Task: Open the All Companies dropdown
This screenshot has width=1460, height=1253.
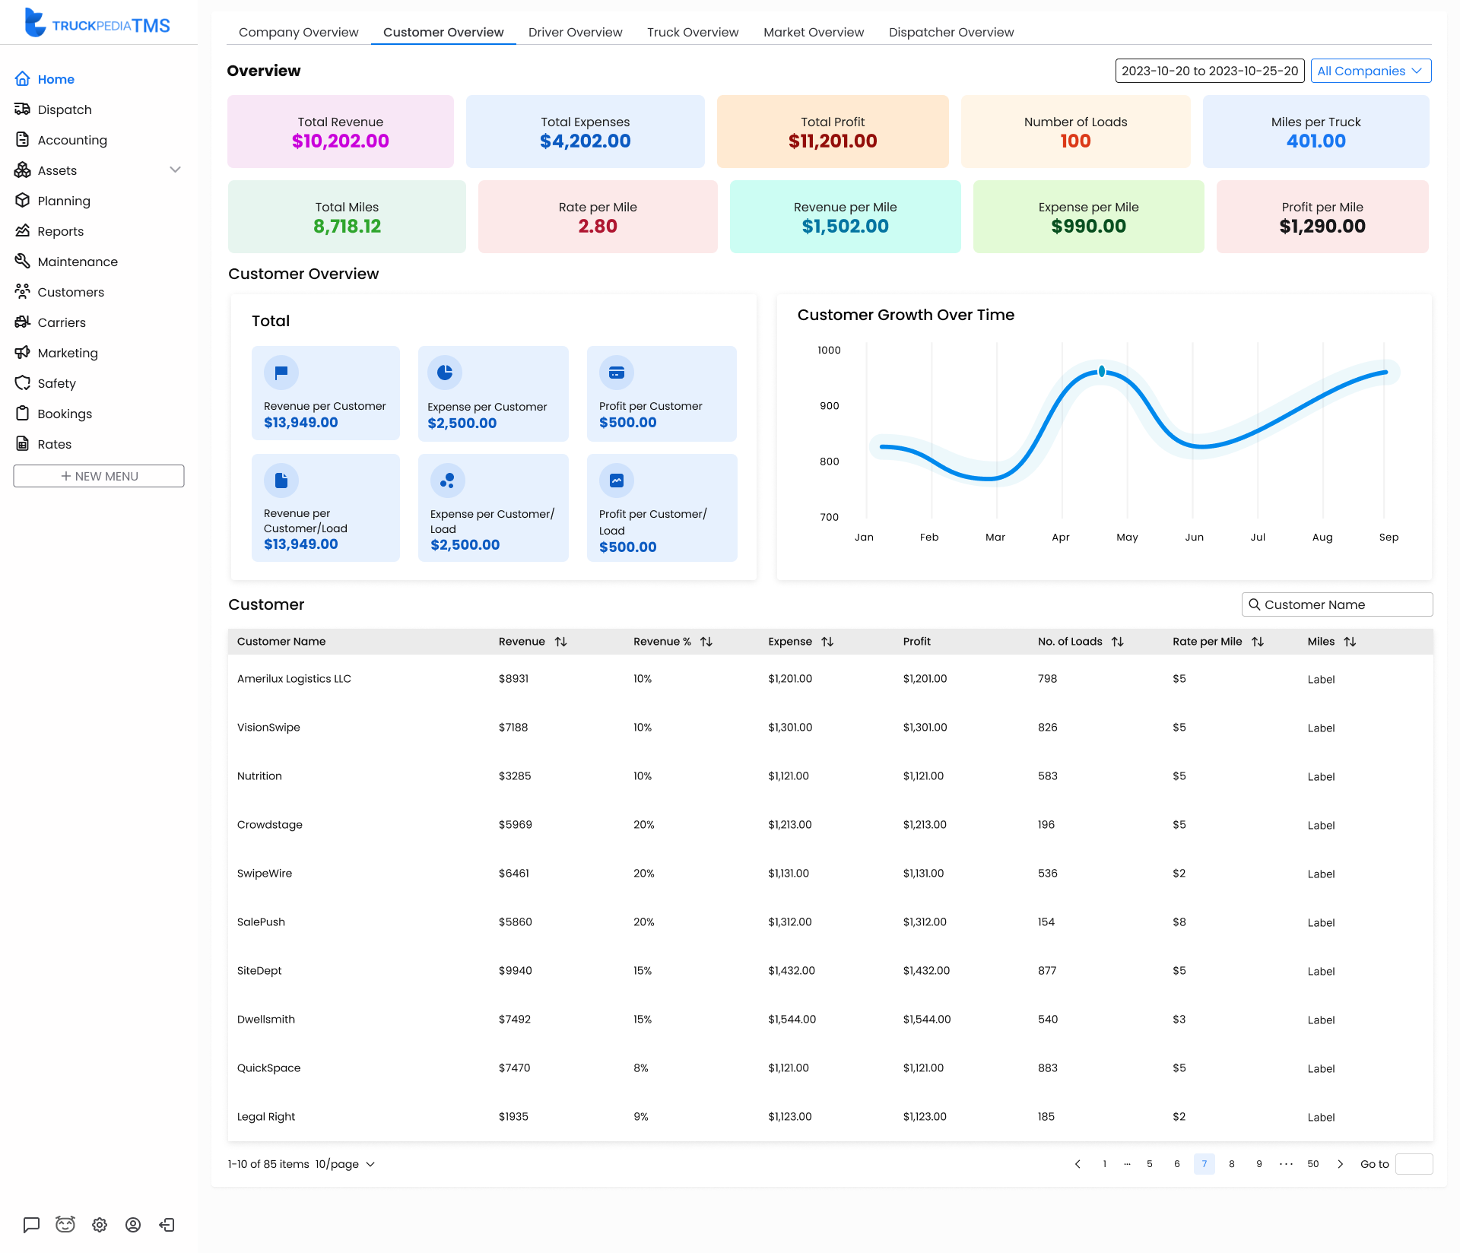Action: pyautogui.click(x=1371, y=71)
